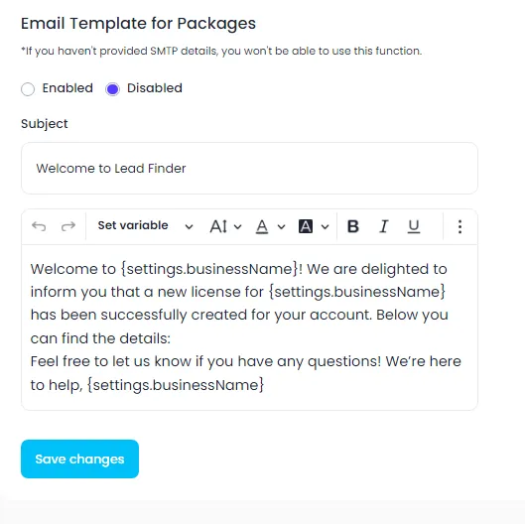
Task: Open the three-dot more options menu
Action: pyautogui.click(x=459, y=226)
